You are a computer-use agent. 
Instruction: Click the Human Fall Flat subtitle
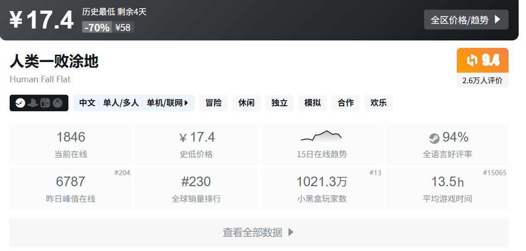coord(40,79)
